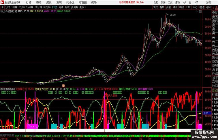Toggle the right side panel icon
This screenshot has width=218, height=140.
200,11
